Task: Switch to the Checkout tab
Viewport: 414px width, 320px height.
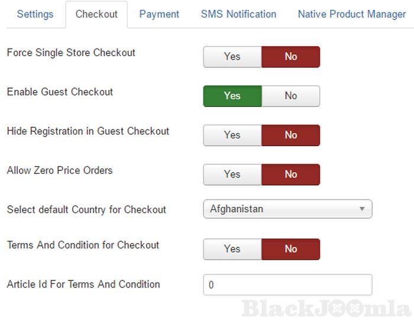Action: tap(96, 14)
